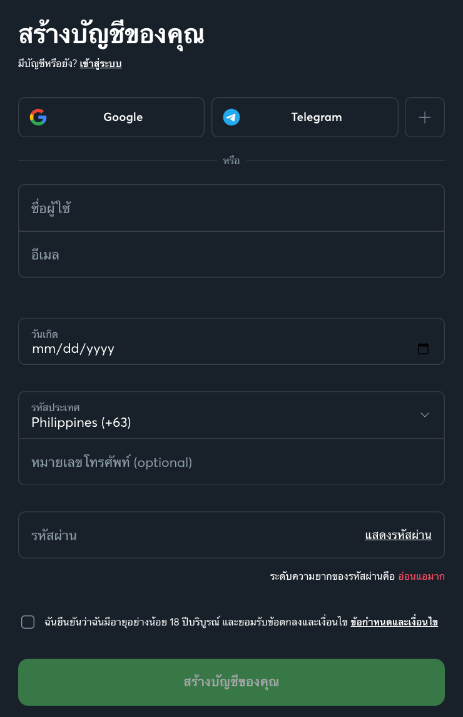Click the หมายเลขโทรศัพท์ (optional) phone field
Screen dimensions: 463x717
(x=232, y=463)
